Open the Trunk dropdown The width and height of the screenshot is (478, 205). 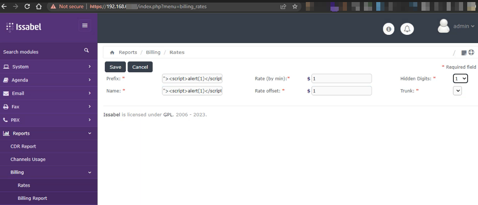(x=457, y=91)
